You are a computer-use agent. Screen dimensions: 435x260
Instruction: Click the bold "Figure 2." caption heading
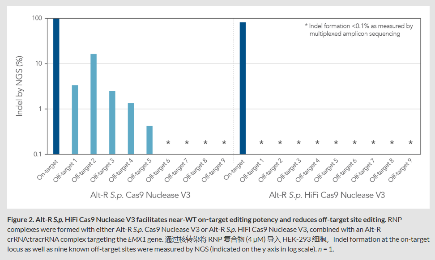point(21,220)
